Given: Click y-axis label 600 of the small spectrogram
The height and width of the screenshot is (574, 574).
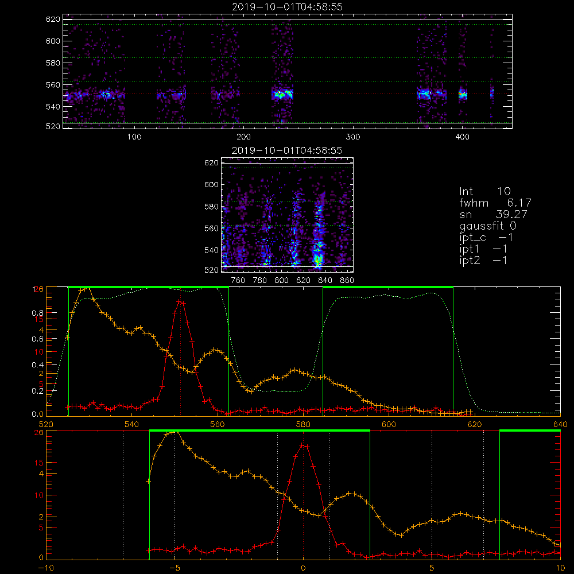Looking at the screenshot, I should (212, 184).
